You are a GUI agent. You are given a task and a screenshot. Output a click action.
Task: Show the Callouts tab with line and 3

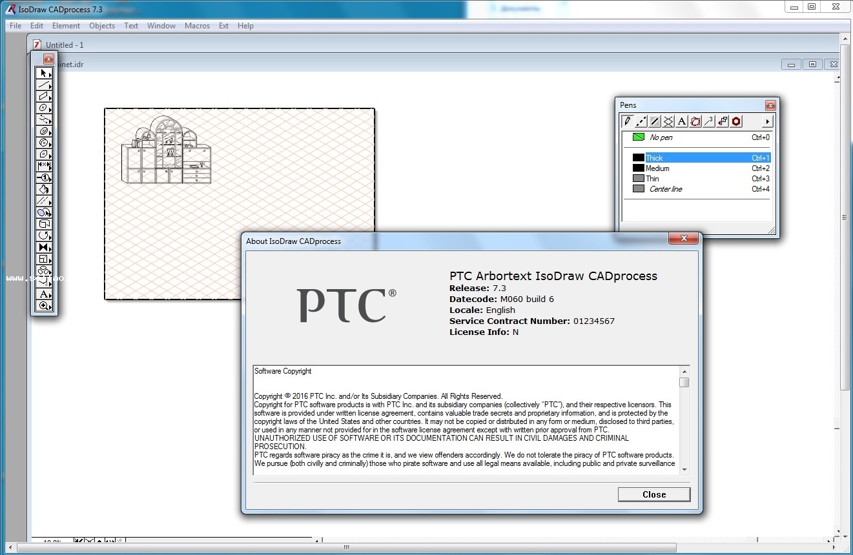[709, 121]
